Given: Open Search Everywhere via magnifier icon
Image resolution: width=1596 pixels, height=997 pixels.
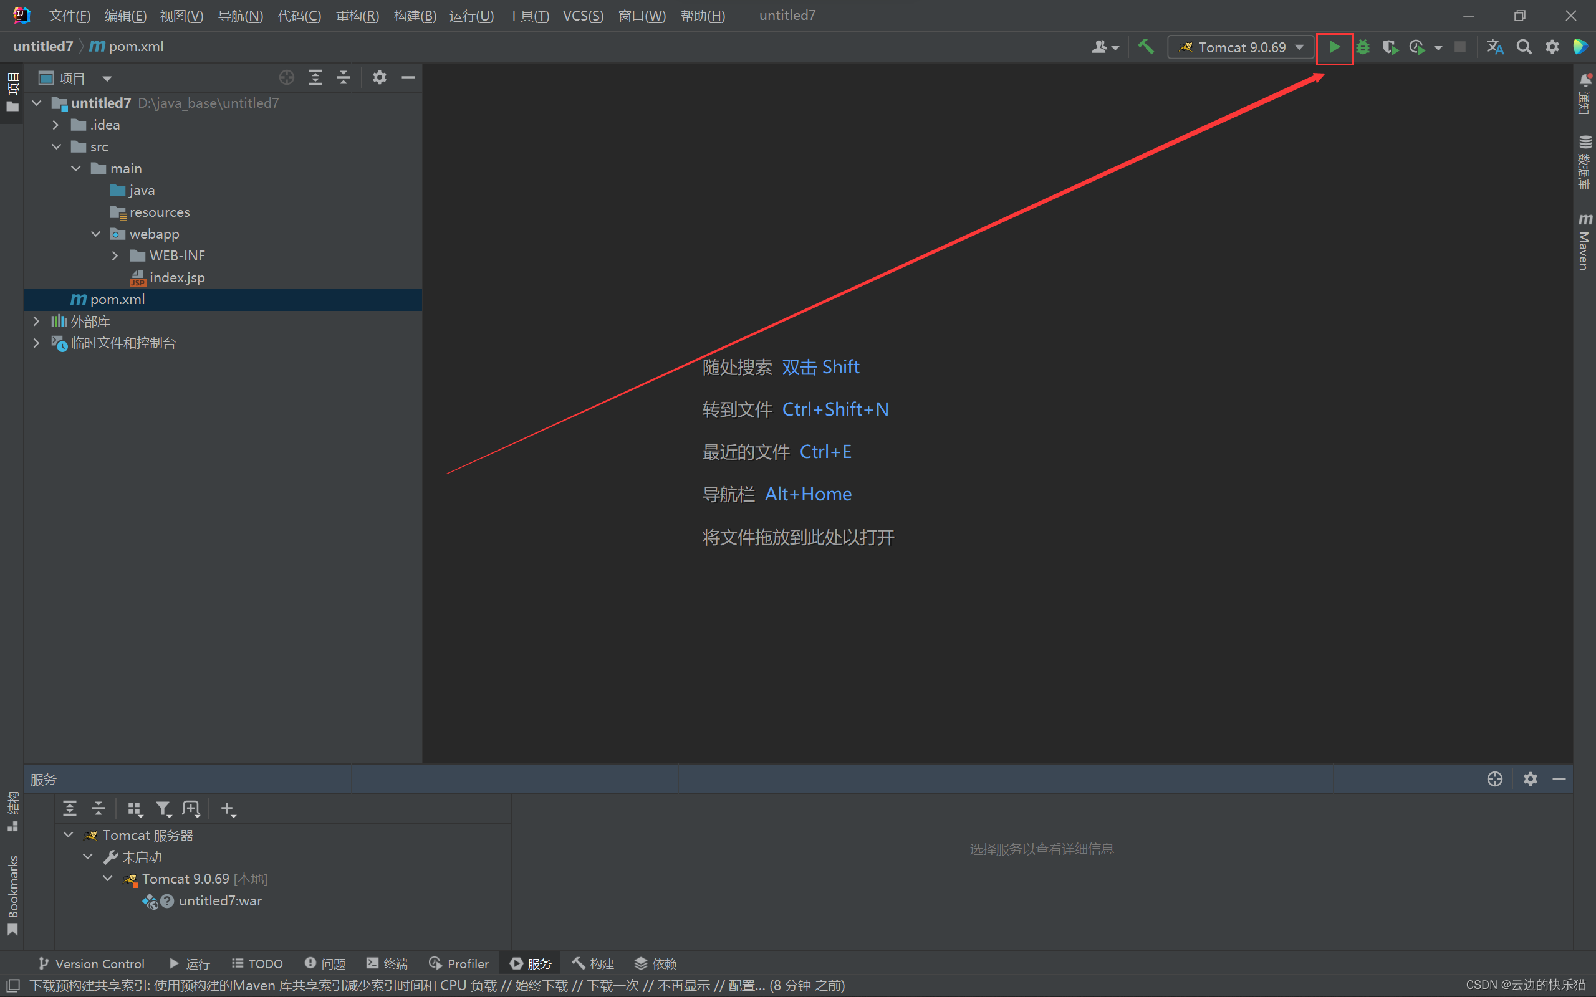Looking at the screenshot, I should (x=1524, y=47).
